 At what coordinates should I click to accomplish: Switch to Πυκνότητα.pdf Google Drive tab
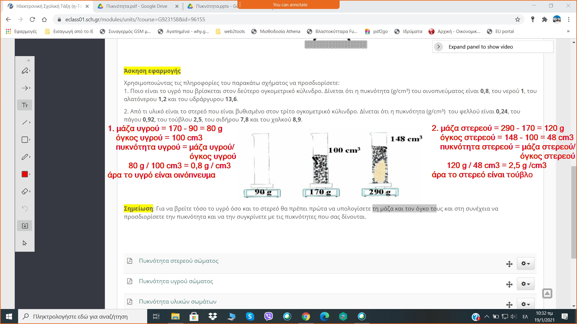(138, 6)
